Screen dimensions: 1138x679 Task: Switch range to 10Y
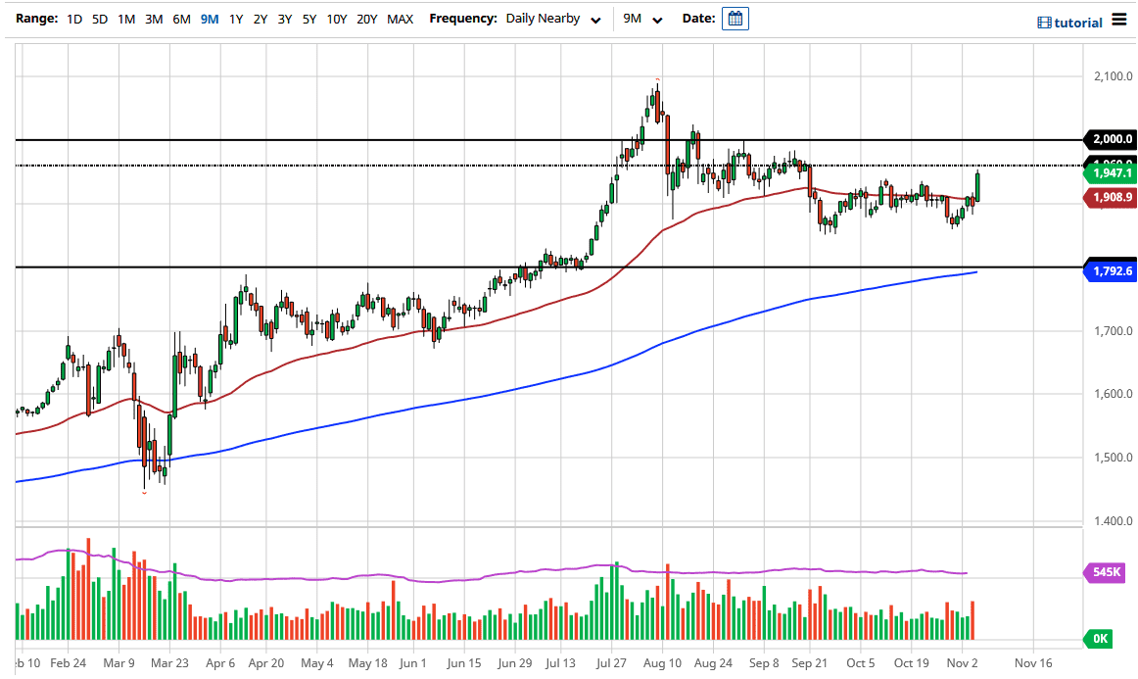pos(336,19)
